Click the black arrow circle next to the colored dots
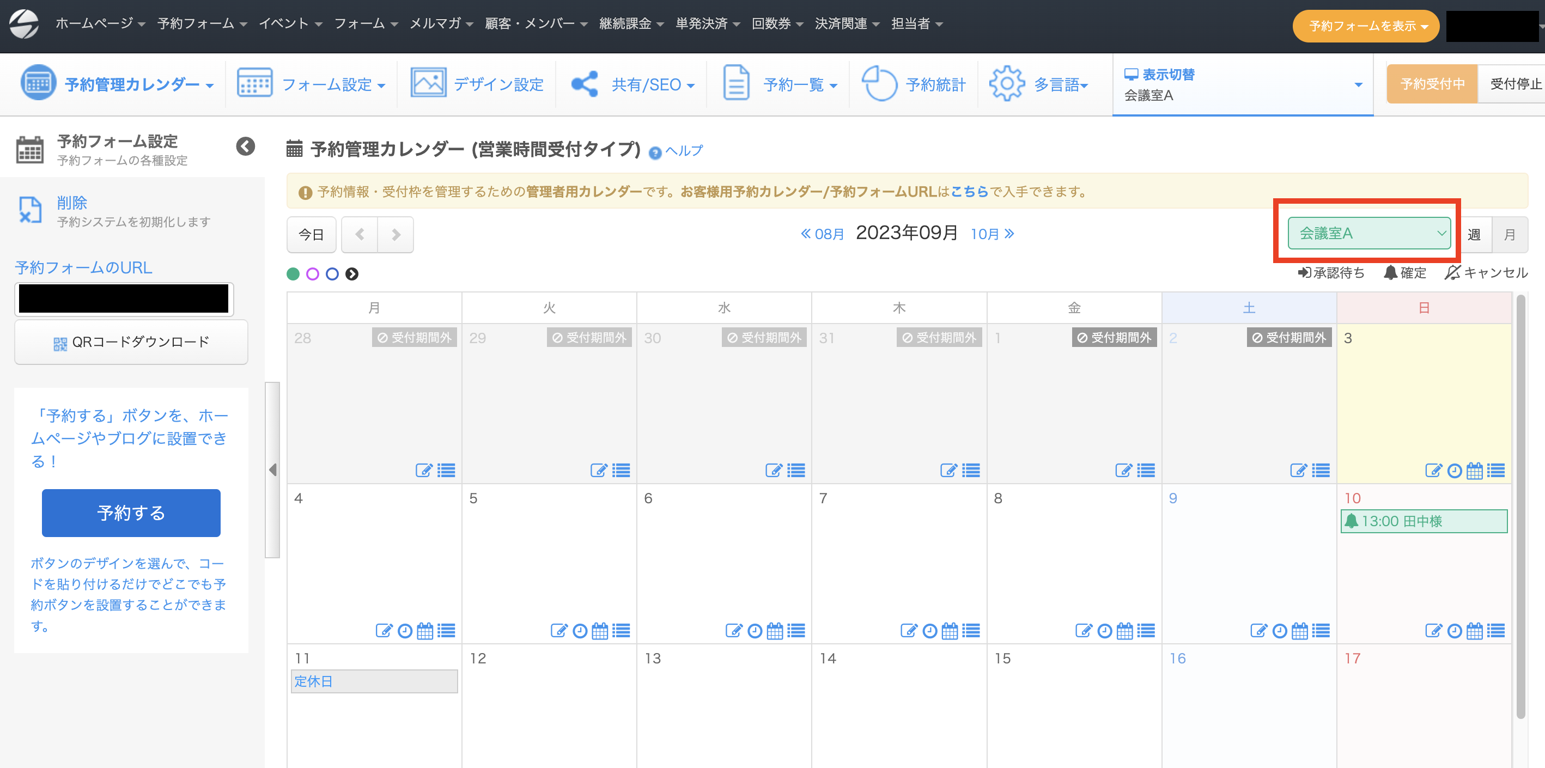The image size is (1545, 768). pyautogui.click(x=352, y=274)
